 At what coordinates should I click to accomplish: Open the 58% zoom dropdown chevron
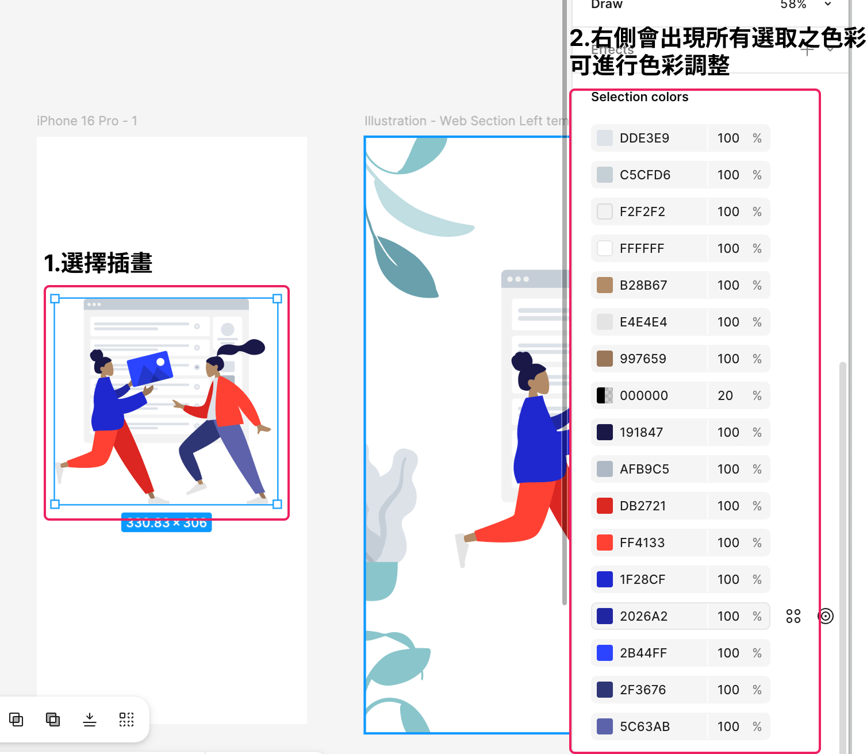pos(828,5)
